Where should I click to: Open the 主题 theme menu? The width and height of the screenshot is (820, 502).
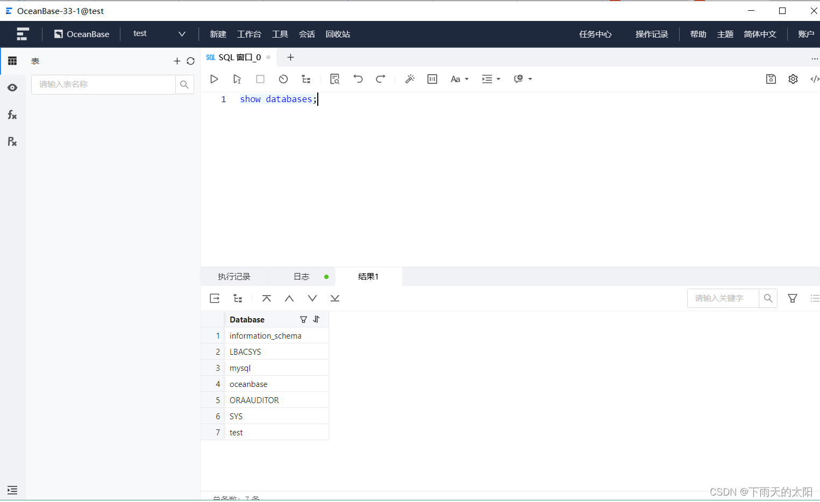[x=725, y=34]
